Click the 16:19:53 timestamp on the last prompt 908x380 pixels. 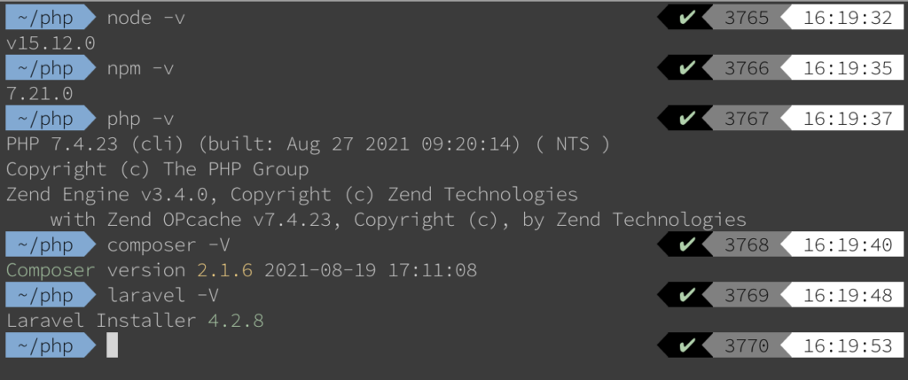coord(848,346)
